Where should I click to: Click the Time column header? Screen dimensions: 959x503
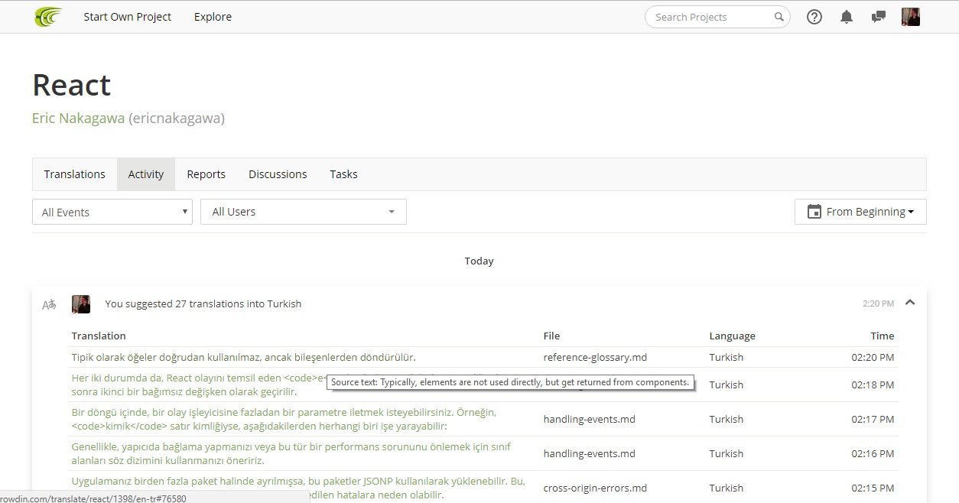point(882,336)
